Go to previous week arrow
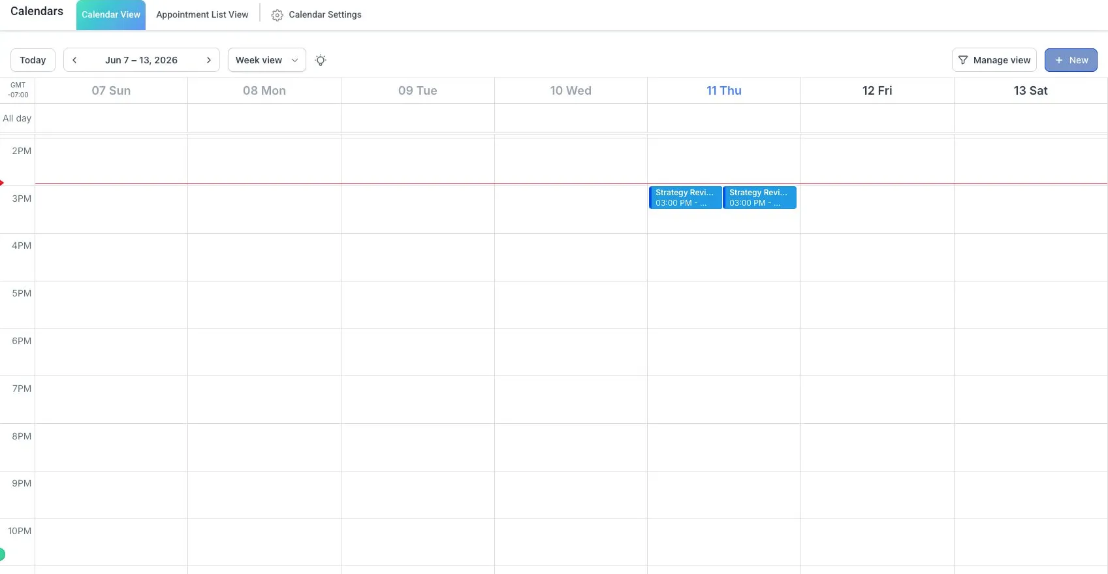Screen dimensions: 1108x574 pos(74,60)
